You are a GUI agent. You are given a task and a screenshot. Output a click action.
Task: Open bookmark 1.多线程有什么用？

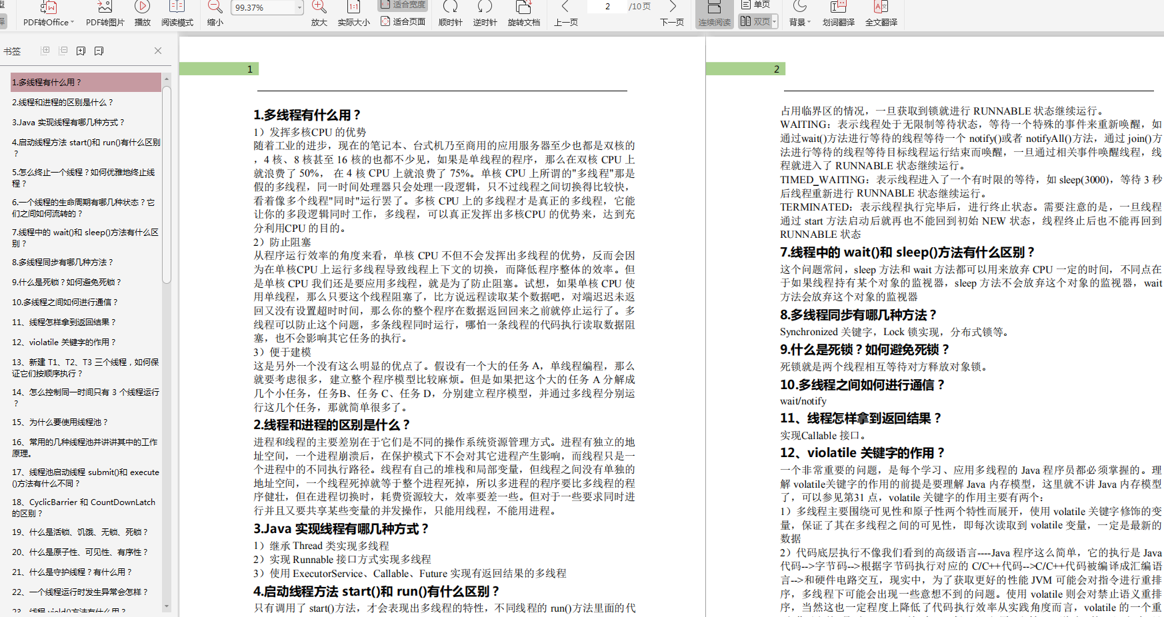coord(86,82)
